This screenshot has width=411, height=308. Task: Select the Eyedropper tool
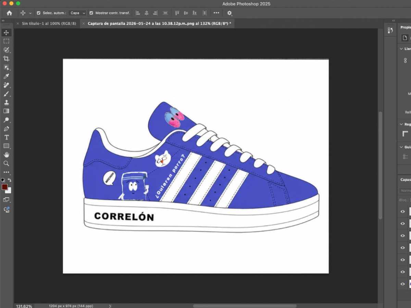pos(6,76)
